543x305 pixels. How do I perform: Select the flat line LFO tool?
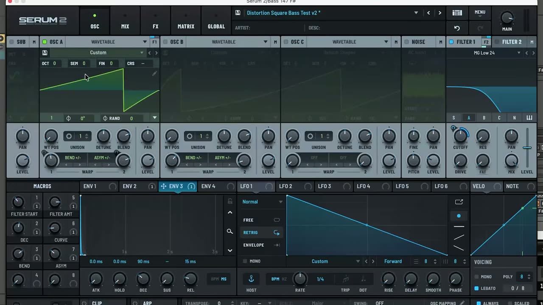(x=459, y=227)
